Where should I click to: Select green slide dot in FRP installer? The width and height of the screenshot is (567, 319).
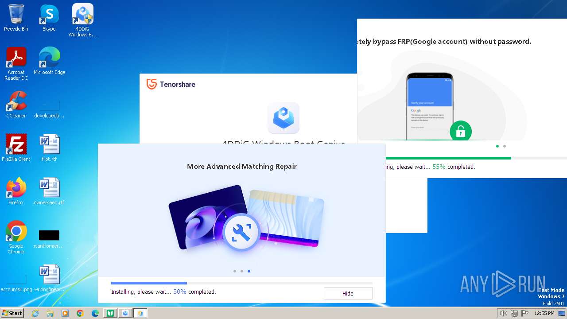click(497, 146)
